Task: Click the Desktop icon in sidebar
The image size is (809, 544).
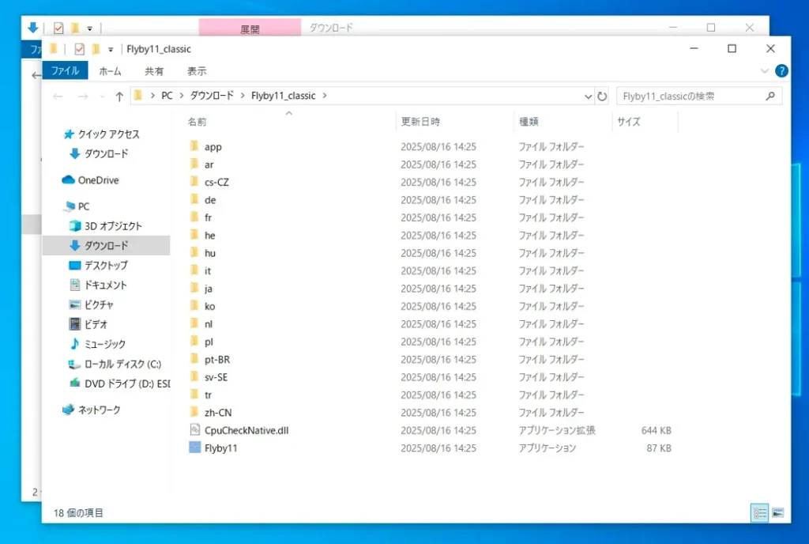Action: (75, 266)
